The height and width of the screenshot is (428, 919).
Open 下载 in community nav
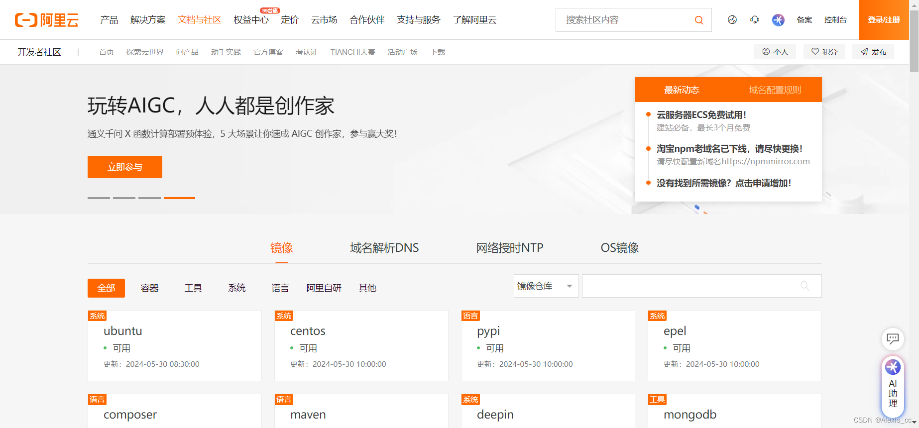[x=438, y=52]
